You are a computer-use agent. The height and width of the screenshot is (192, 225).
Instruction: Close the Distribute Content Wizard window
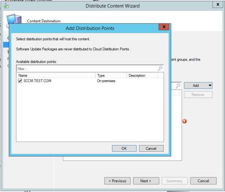218,4
